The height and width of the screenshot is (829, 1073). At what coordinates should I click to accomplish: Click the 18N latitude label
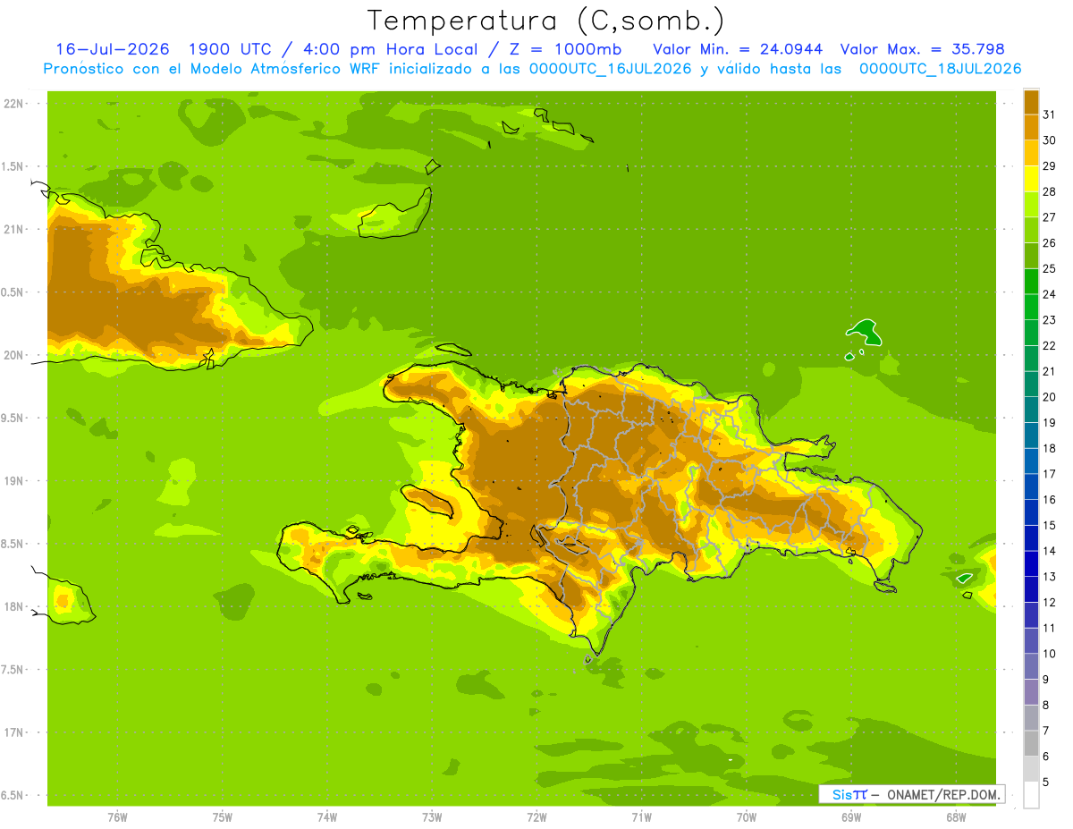pos(13,606)
